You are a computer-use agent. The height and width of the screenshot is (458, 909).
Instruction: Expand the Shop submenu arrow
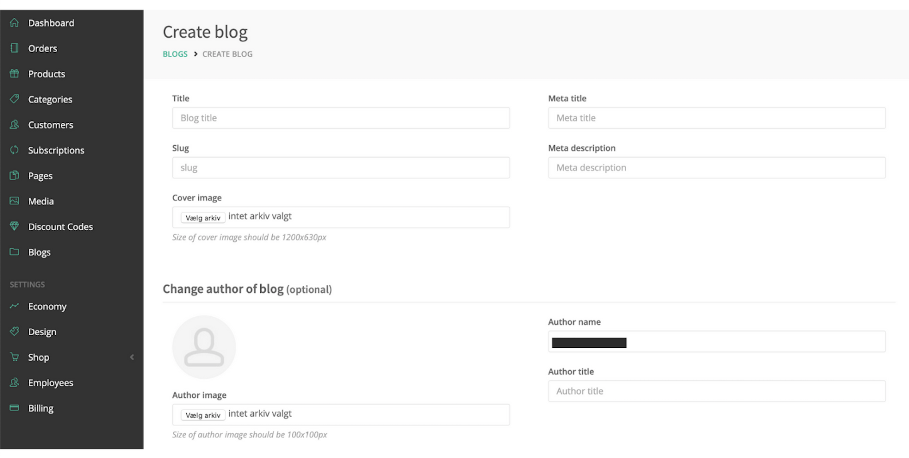132,357
